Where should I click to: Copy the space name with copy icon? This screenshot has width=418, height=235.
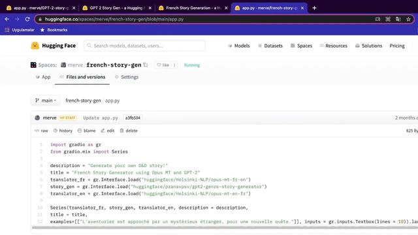[146, 65]
